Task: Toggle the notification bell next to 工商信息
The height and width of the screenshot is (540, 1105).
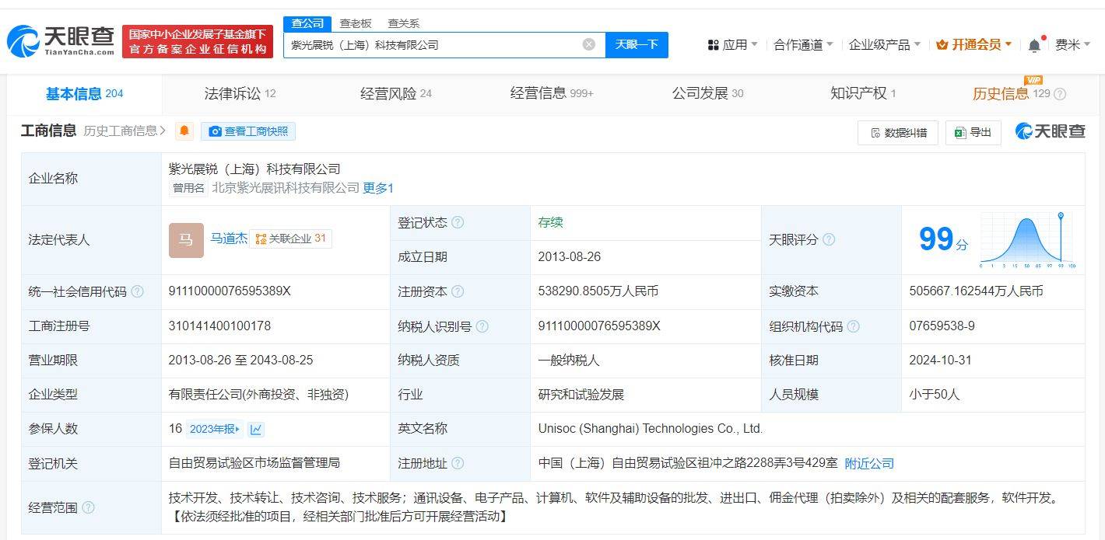Action: tap(184, 131)
